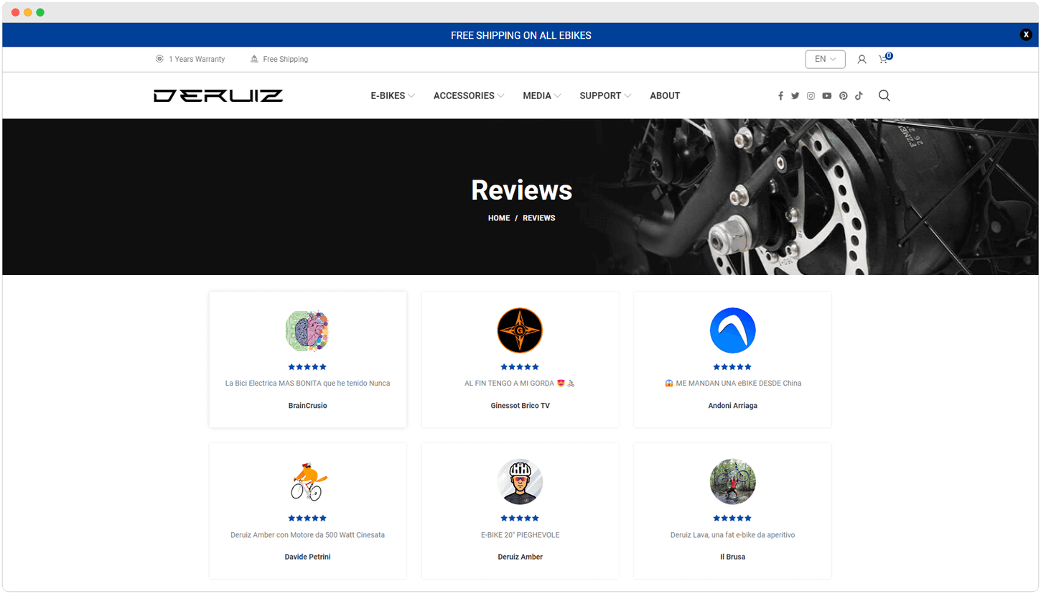Screen dimensions: 1041x594
Task: Click 'AL FIN TENGO A MI GORDA' review text
Action: click(x=520, y=384)
